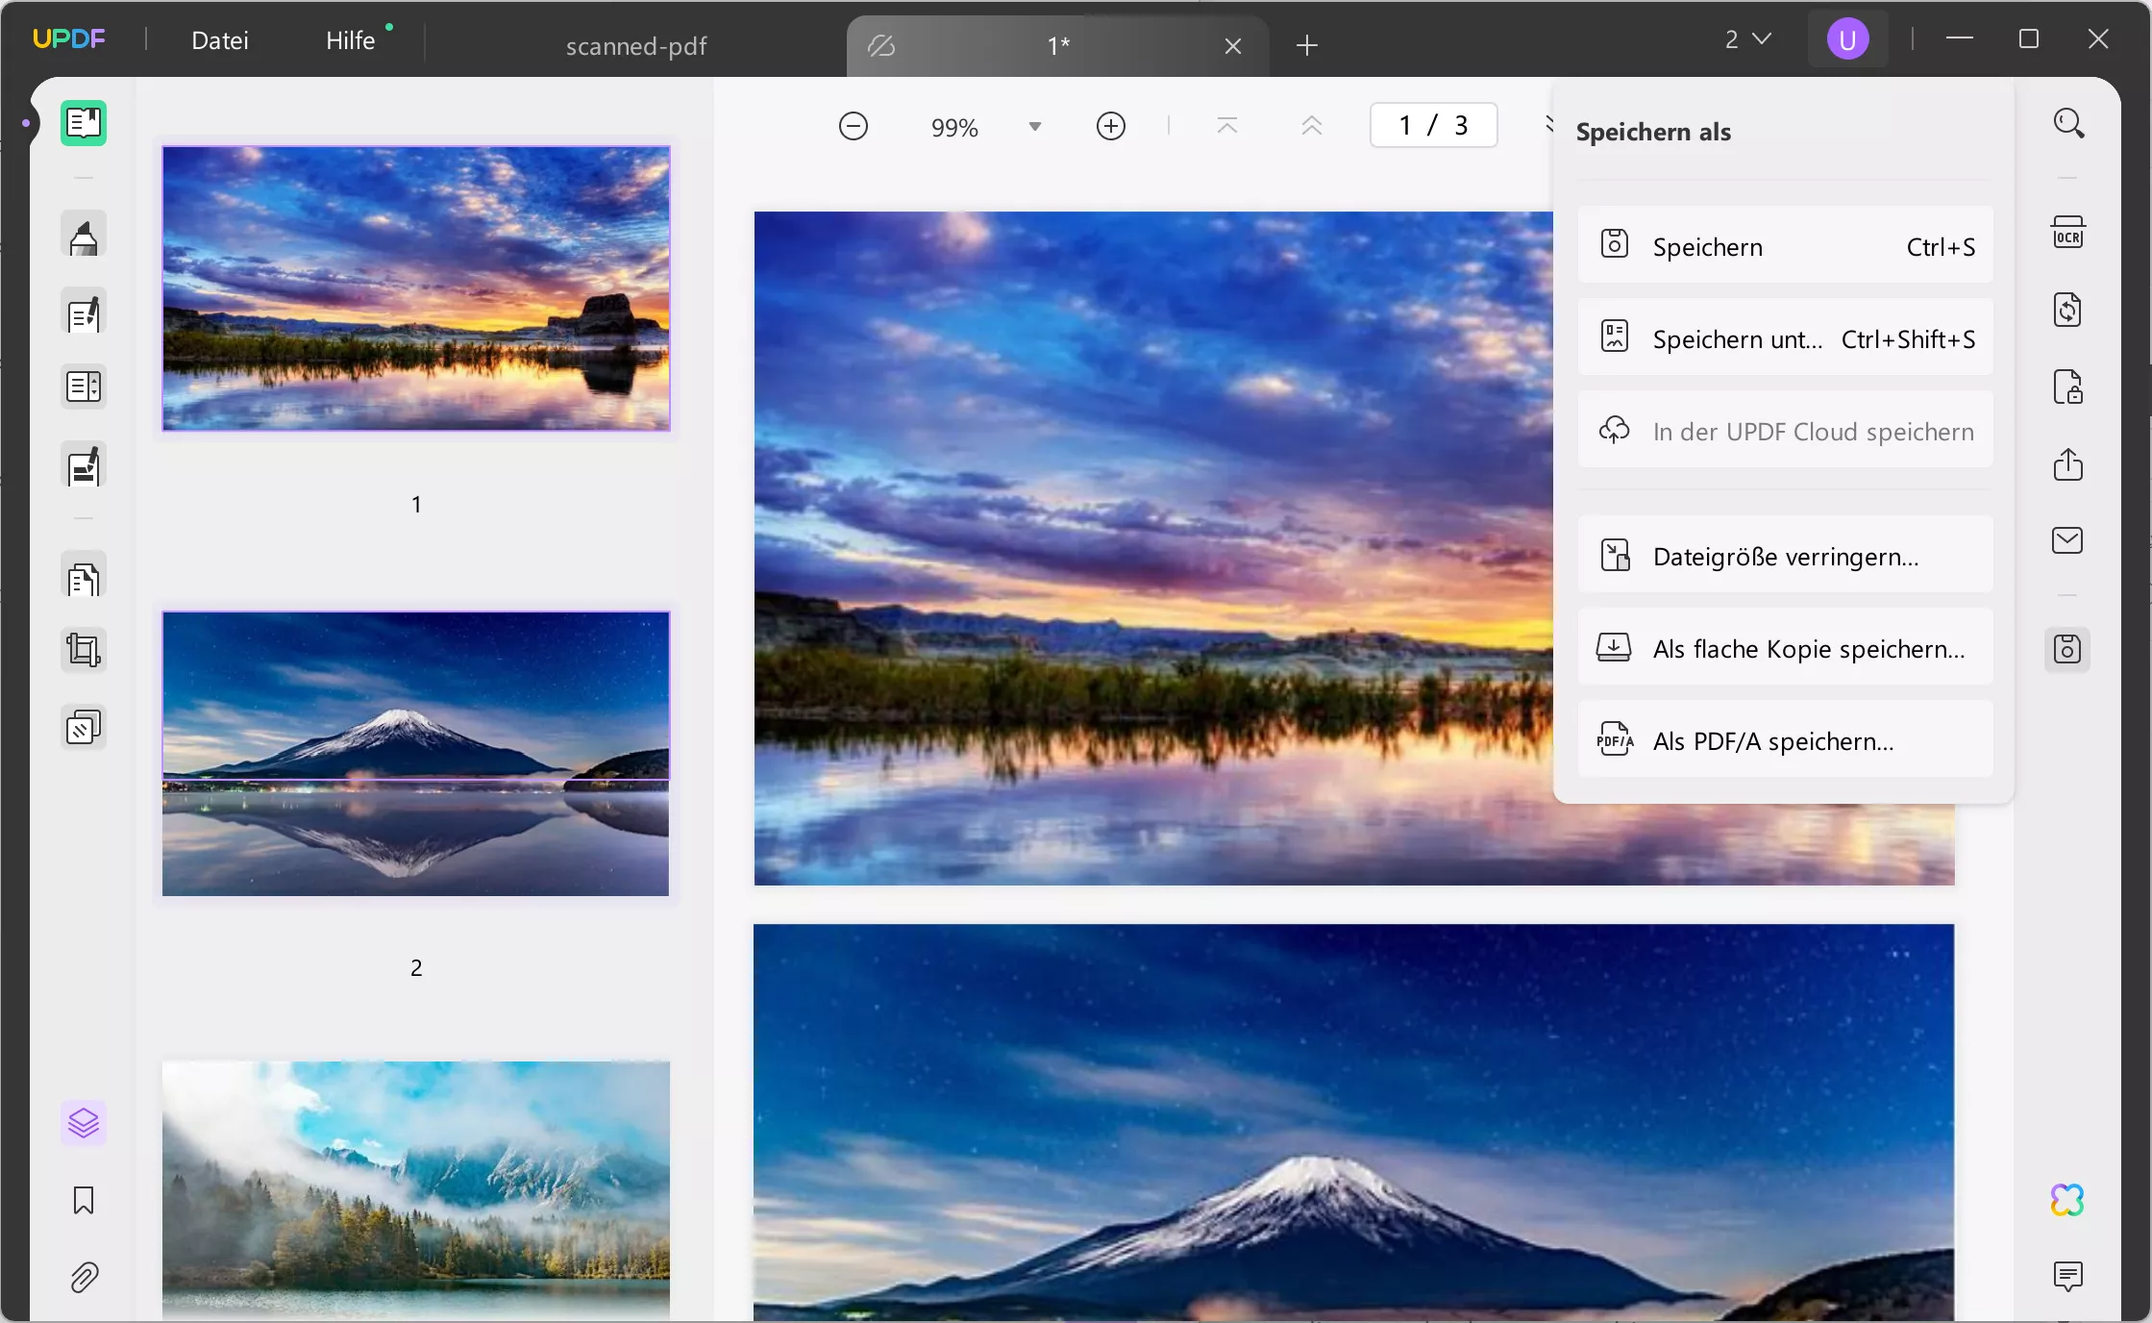This screenshot has height=1323, width=2152.
Task: Select page 2 thumbnail with mountain
Action: 415,753
